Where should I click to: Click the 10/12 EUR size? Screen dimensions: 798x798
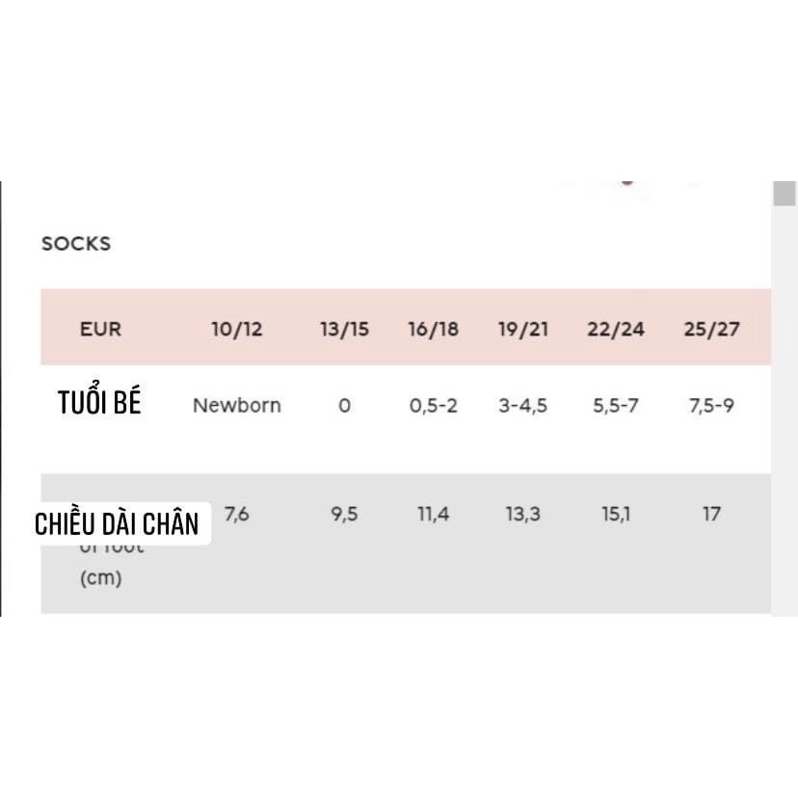pos(236,329)
